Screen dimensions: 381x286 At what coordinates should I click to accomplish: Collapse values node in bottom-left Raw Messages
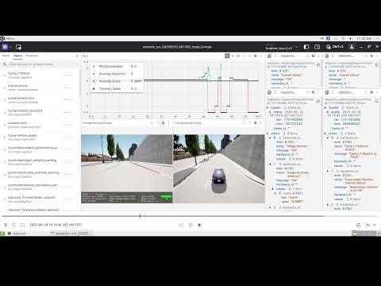coord(273,189)
